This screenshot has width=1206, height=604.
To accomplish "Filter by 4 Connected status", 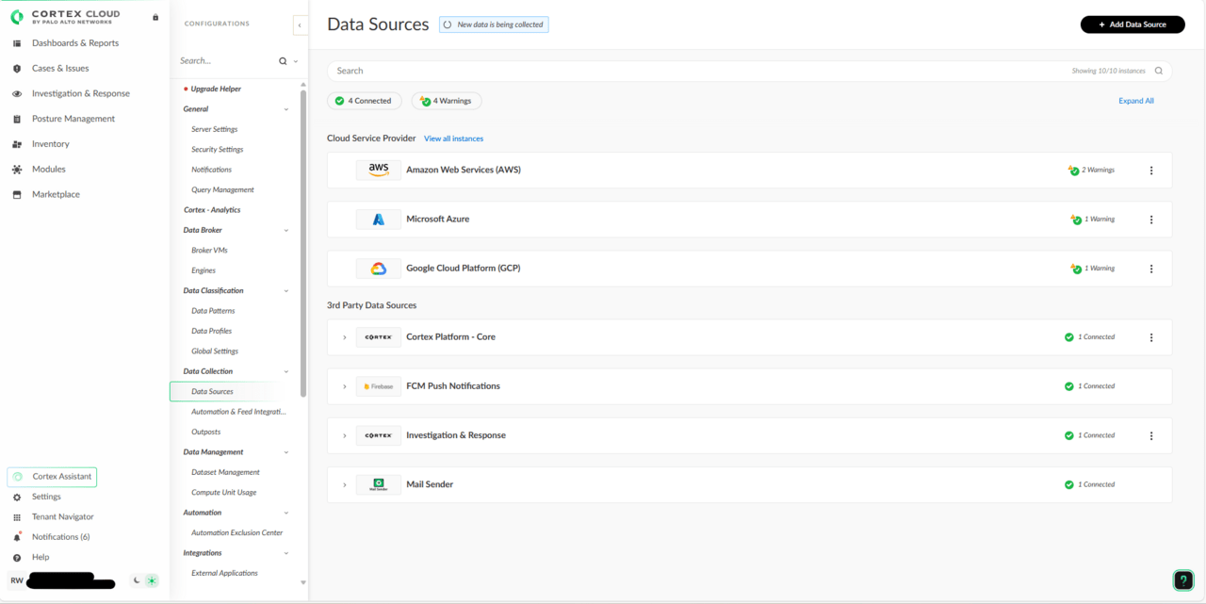I will point(364,101).
